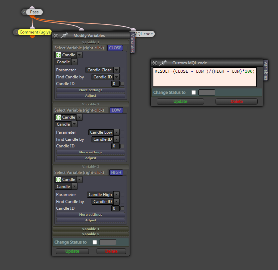Image resolution: width=278 pixels, height=270 pixels.
Task: Click Variable 2 Candle ID input field
Action: (x=115, y=146)
